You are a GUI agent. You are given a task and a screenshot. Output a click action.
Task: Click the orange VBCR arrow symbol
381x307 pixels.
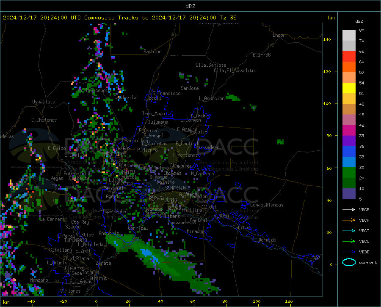click(349, 220)
